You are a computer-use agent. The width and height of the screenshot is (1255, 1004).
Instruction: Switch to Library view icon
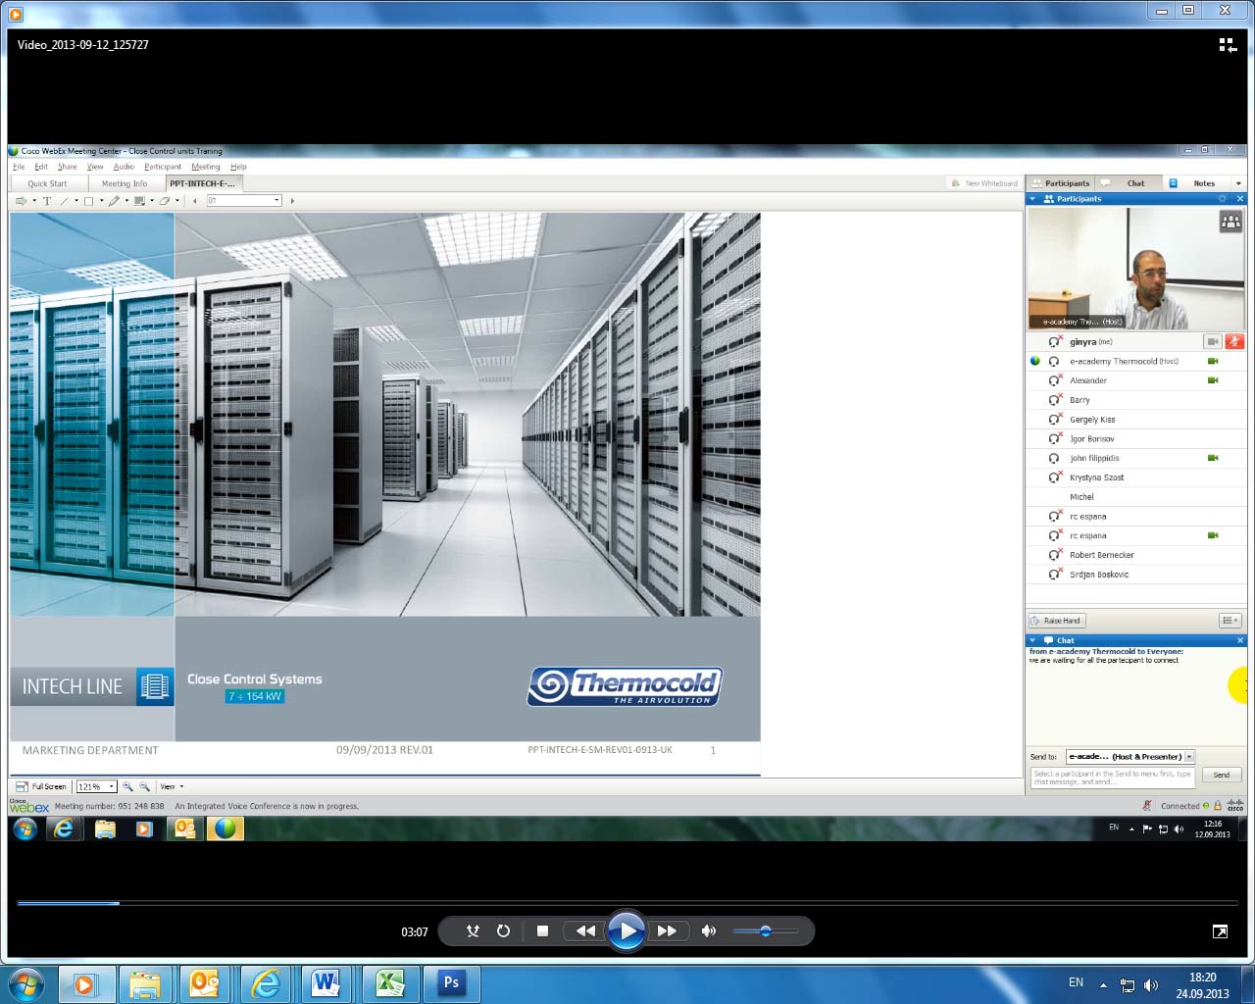[x=1227, y=45]
